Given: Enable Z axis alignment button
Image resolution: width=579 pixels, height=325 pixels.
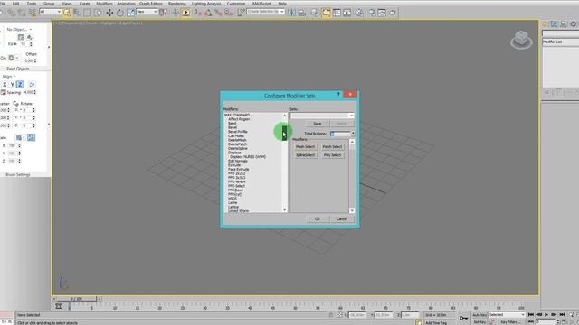Looking at the screenshot, I should pyautogui.click(x=20, y=84).
